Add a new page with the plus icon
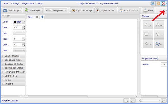The width and height of the screenshot is (168, 104). (x=42, y=17)
